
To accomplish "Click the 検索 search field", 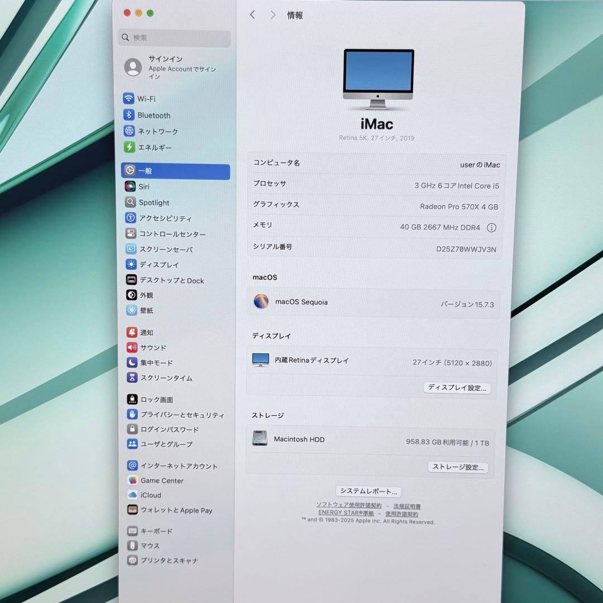I will click(x=174, y=38).
